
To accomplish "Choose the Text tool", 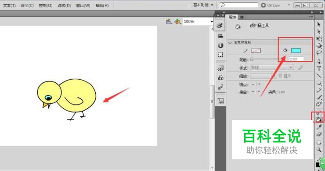I will (319, 68).
